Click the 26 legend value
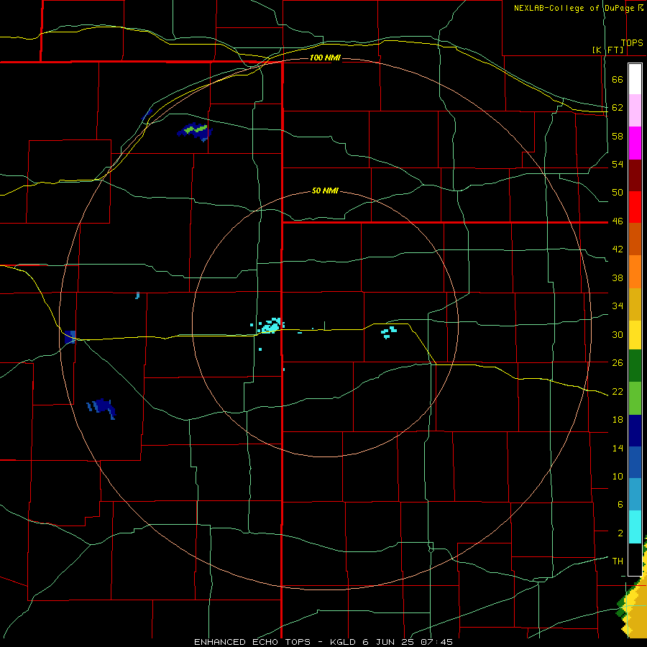Screen dimensions: 647x647 618,363
